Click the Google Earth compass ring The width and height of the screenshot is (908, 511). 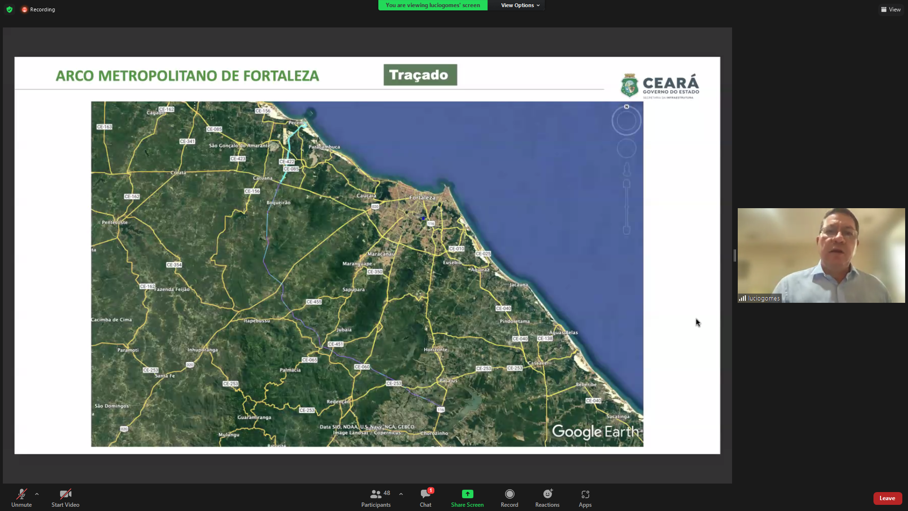626,121
